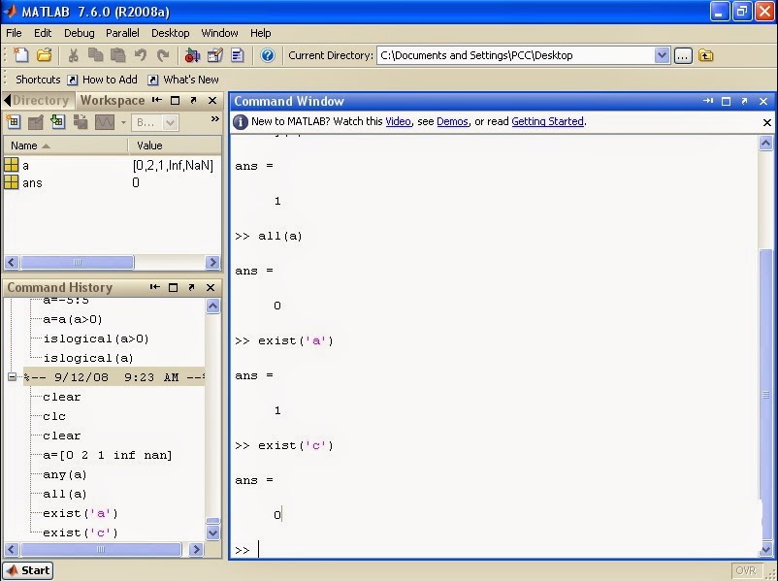Launch Simulink from the toolbar icon
Image resolution: width=778 pixels, height=581 pixels.
point(192,55)
